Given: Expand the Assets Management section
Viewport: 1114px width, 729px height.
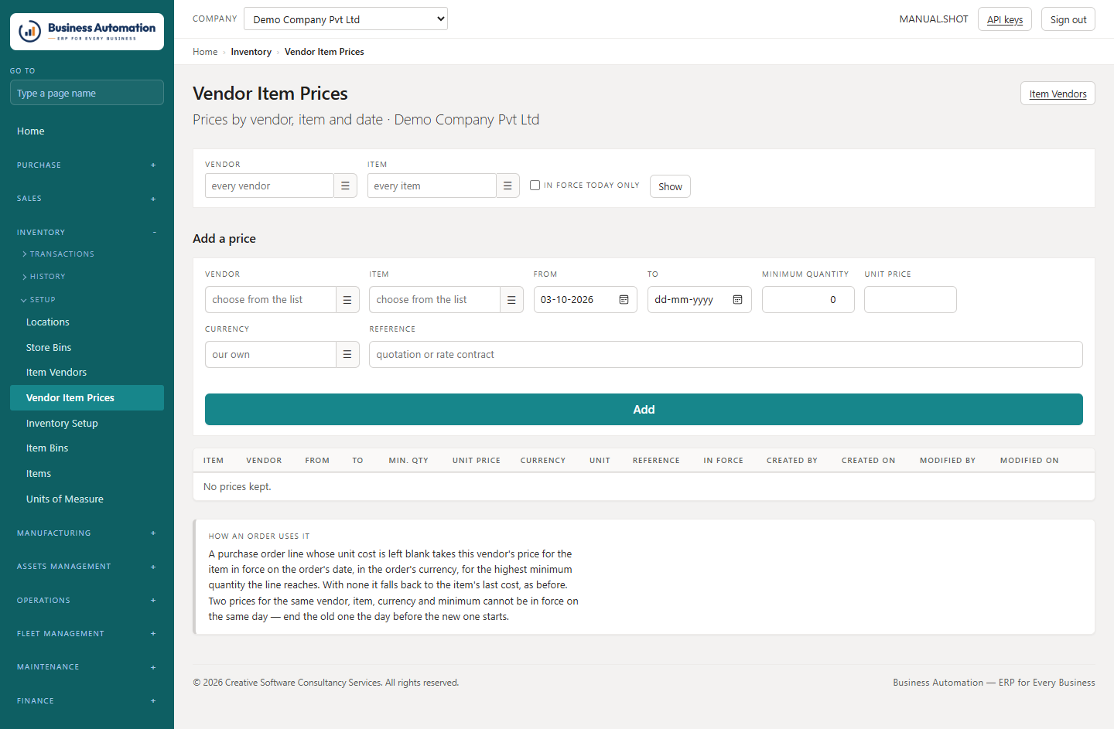Looking at the screenshot, I should pos(87,567).
